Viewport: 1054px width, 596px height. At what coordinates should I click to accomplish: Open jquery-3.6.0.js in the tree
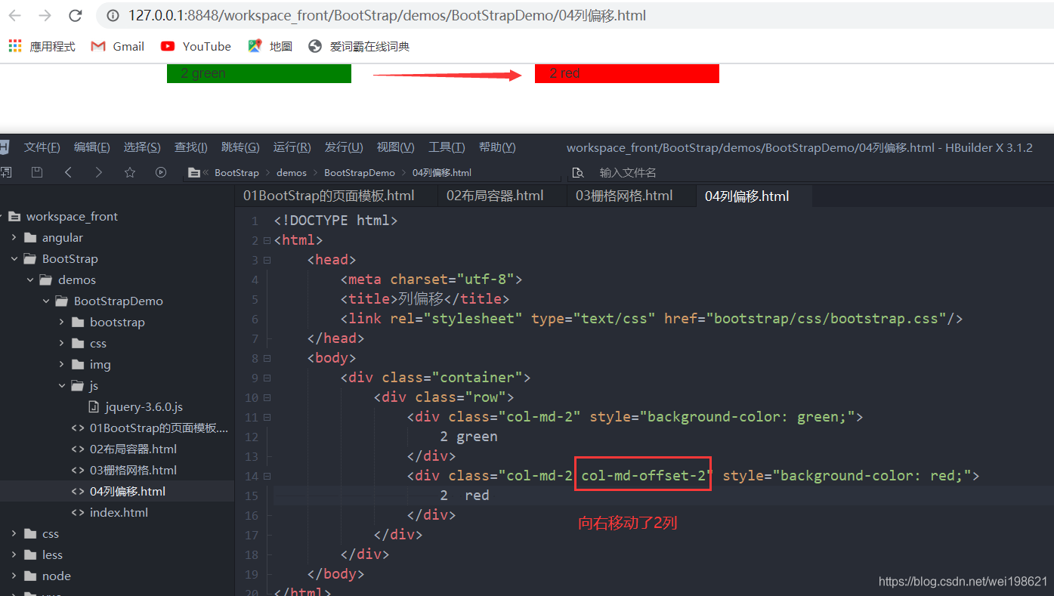[144, 406]
